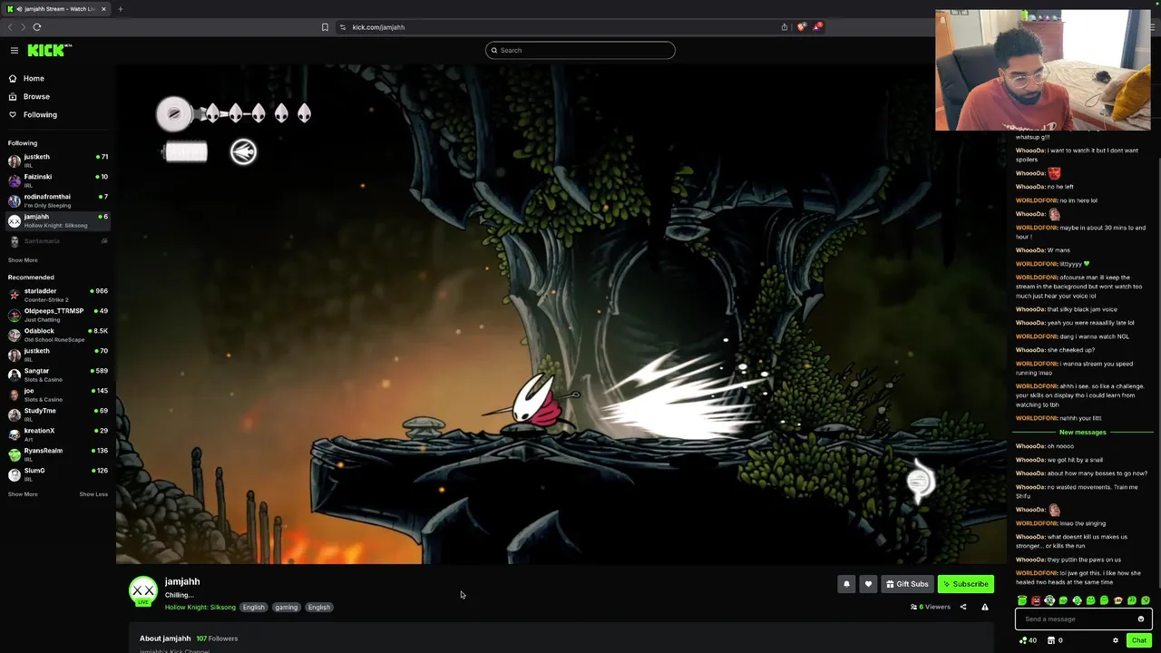Share the stream via share icon
The height and width of the screenshot is (653, 1161).
pyautogui.click(x=963, y=607)
